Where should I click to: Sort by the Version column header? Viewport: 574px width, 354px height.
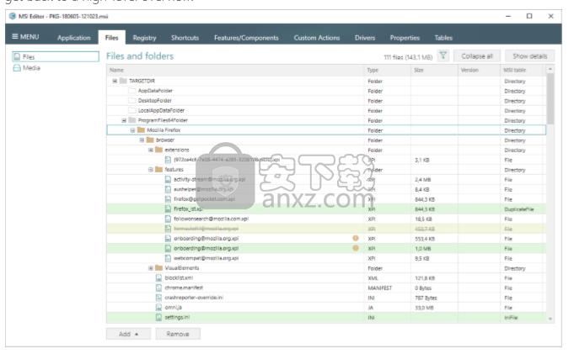[479, 70]
